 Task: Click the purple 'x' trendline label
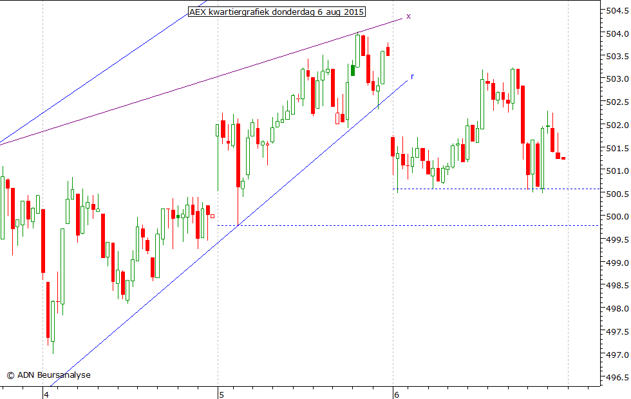pyautogui.click(x=408, y=16)
